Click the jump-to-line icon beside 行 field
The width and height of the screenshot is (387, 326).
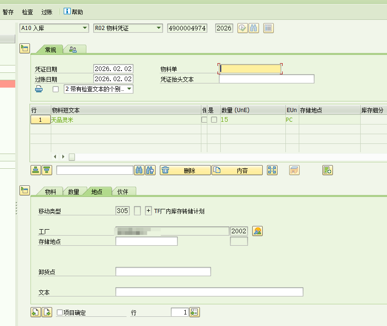(x=194, y=312)
